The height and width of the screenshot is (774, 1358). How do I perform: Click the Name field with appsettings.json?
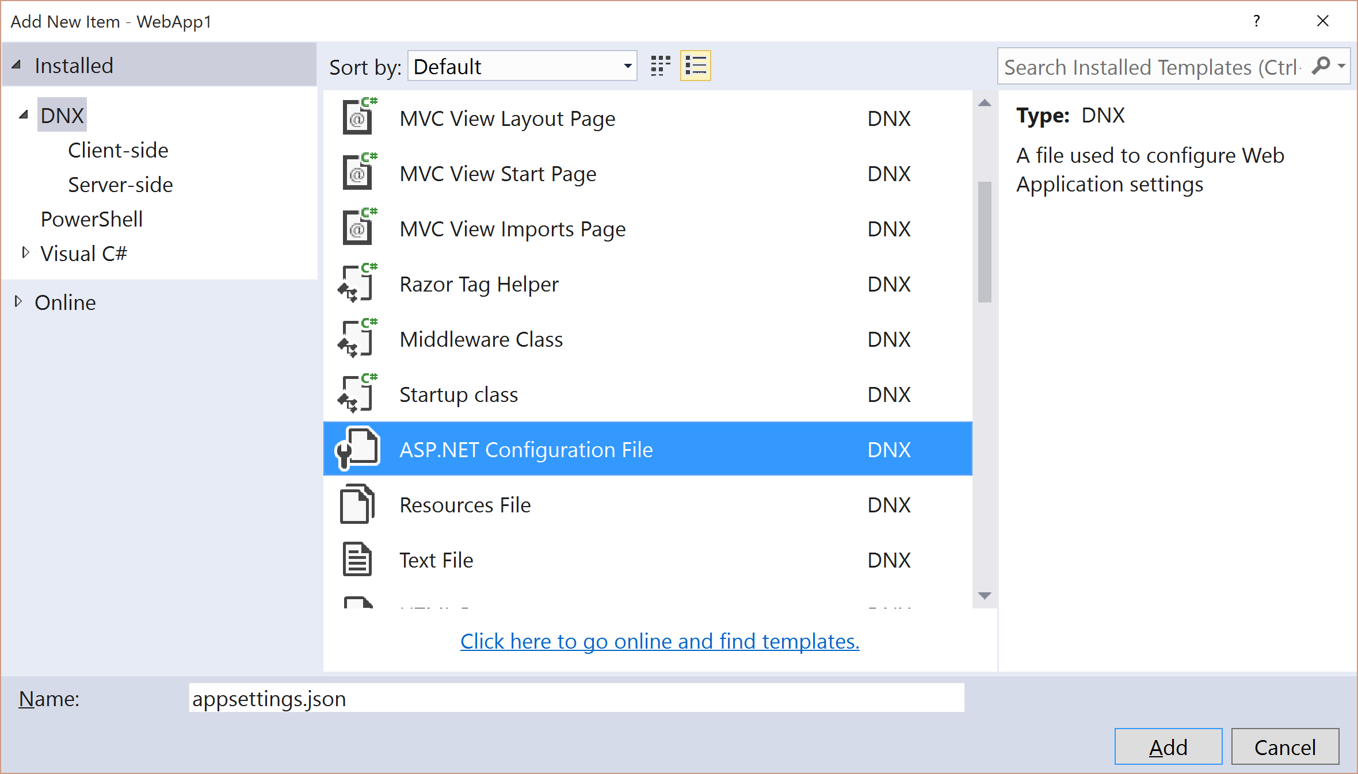575,698
